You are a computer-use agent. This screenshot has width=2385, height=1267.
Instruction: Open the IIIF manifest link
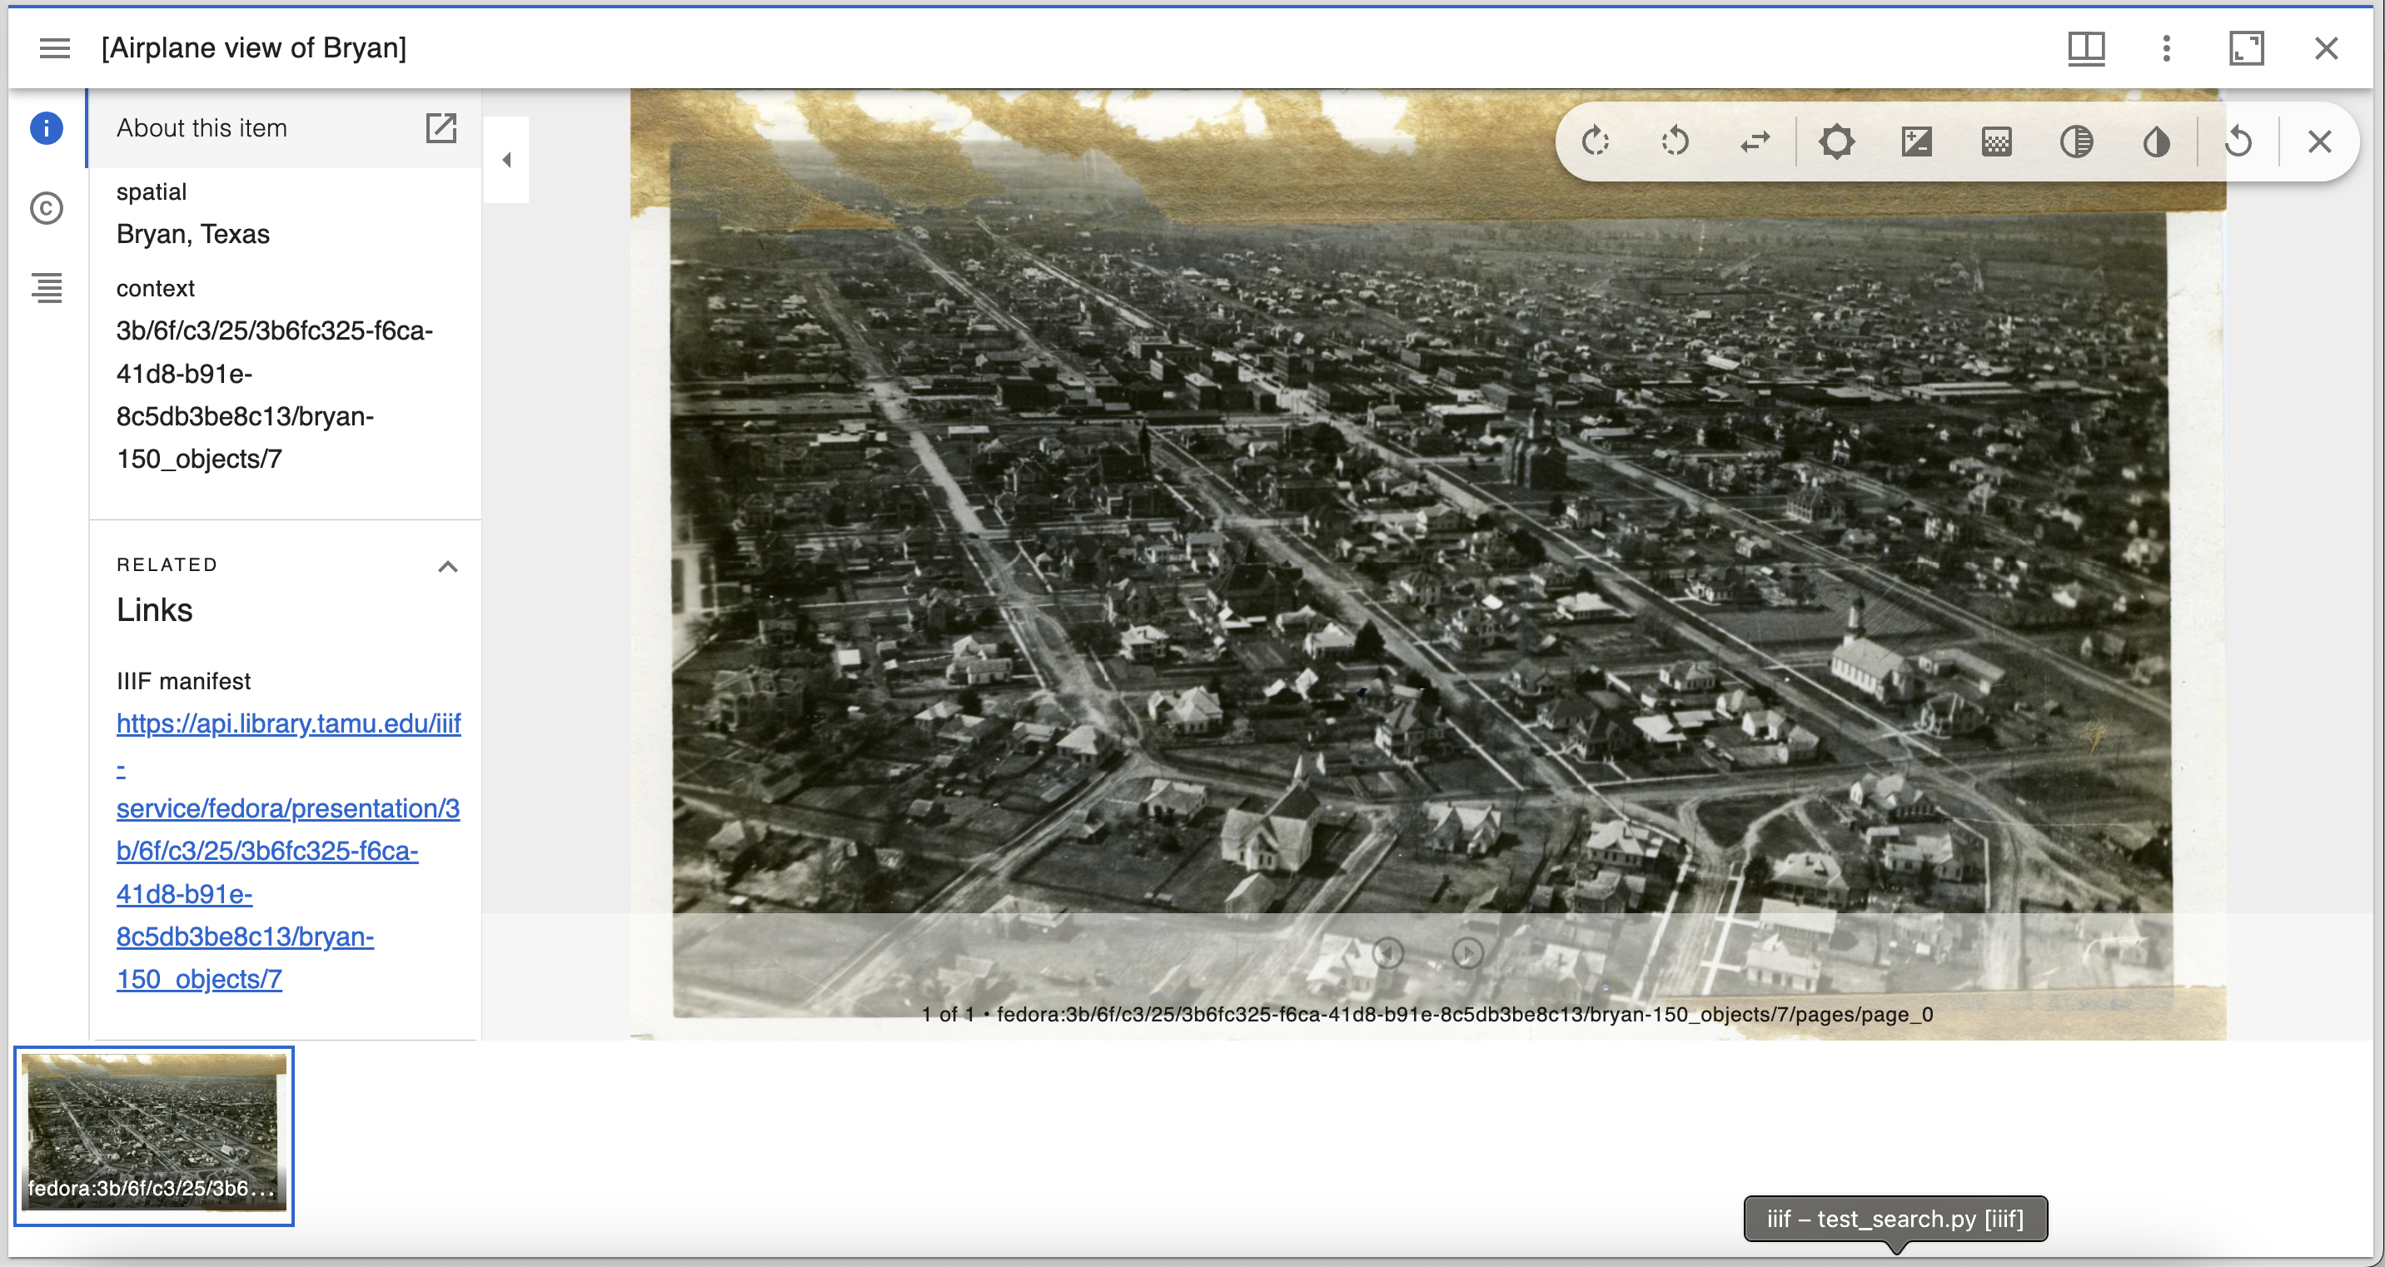point(288,725)
